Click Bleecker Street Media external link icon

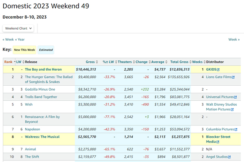[x=218, y=142]
